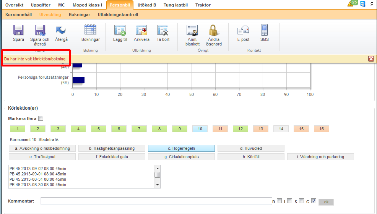Image resolution: width=377 pixels, height=214 pixels.
Task: Select körlektion number 14
Action: [x=281, y=129]
